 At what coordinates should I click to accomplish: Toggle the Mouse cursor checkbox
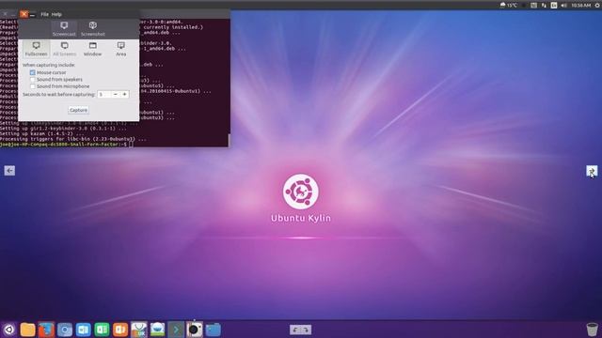(33, 72)
